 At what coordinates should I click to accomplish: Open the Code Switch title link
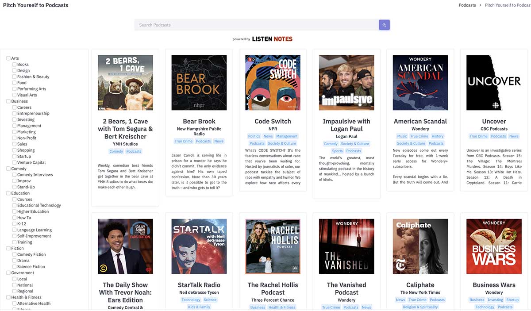coord(273,121)
